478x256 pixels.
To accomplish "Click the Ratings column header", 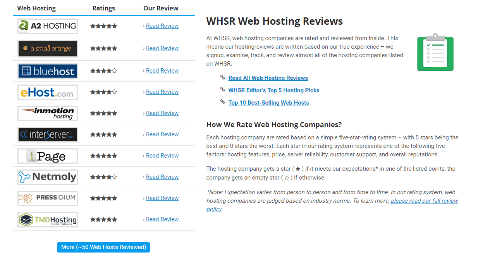I will pos(104,8).
